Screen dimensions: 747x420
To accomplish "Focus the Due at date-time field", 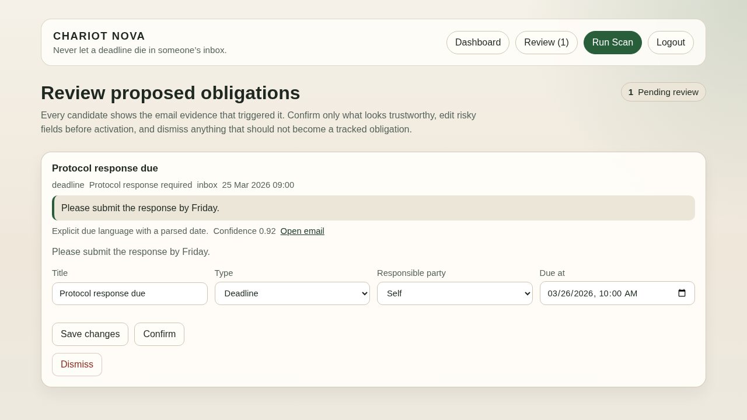I will coord(617,293).
